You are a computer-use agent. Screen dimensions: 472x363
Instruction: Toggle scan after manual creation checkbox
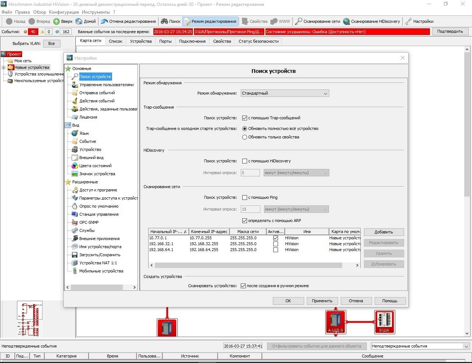tap(243, 286)
